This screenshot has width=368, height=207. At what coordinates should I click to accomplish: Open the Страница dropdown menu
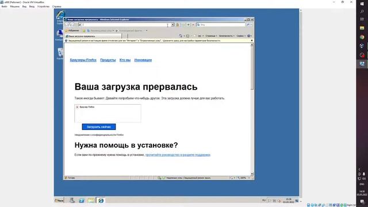point(211,36)
